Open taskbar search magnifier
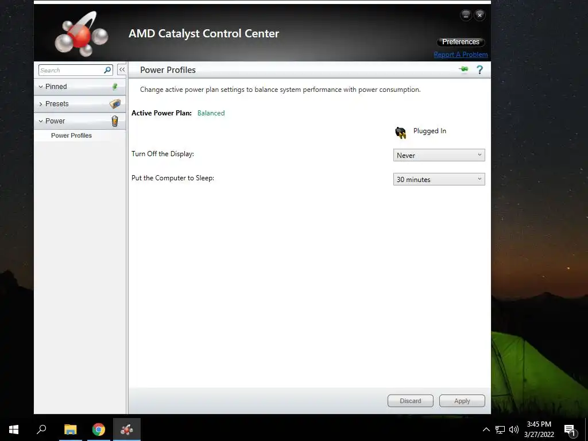 pos(41,430)
